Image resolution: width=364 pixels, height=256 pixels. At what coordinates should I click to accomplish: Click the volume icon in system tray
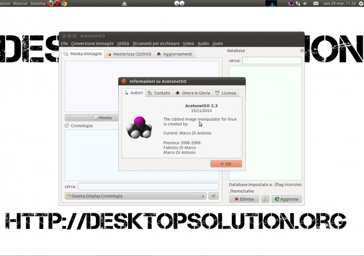pyautogui.click(x=305, y=3)
